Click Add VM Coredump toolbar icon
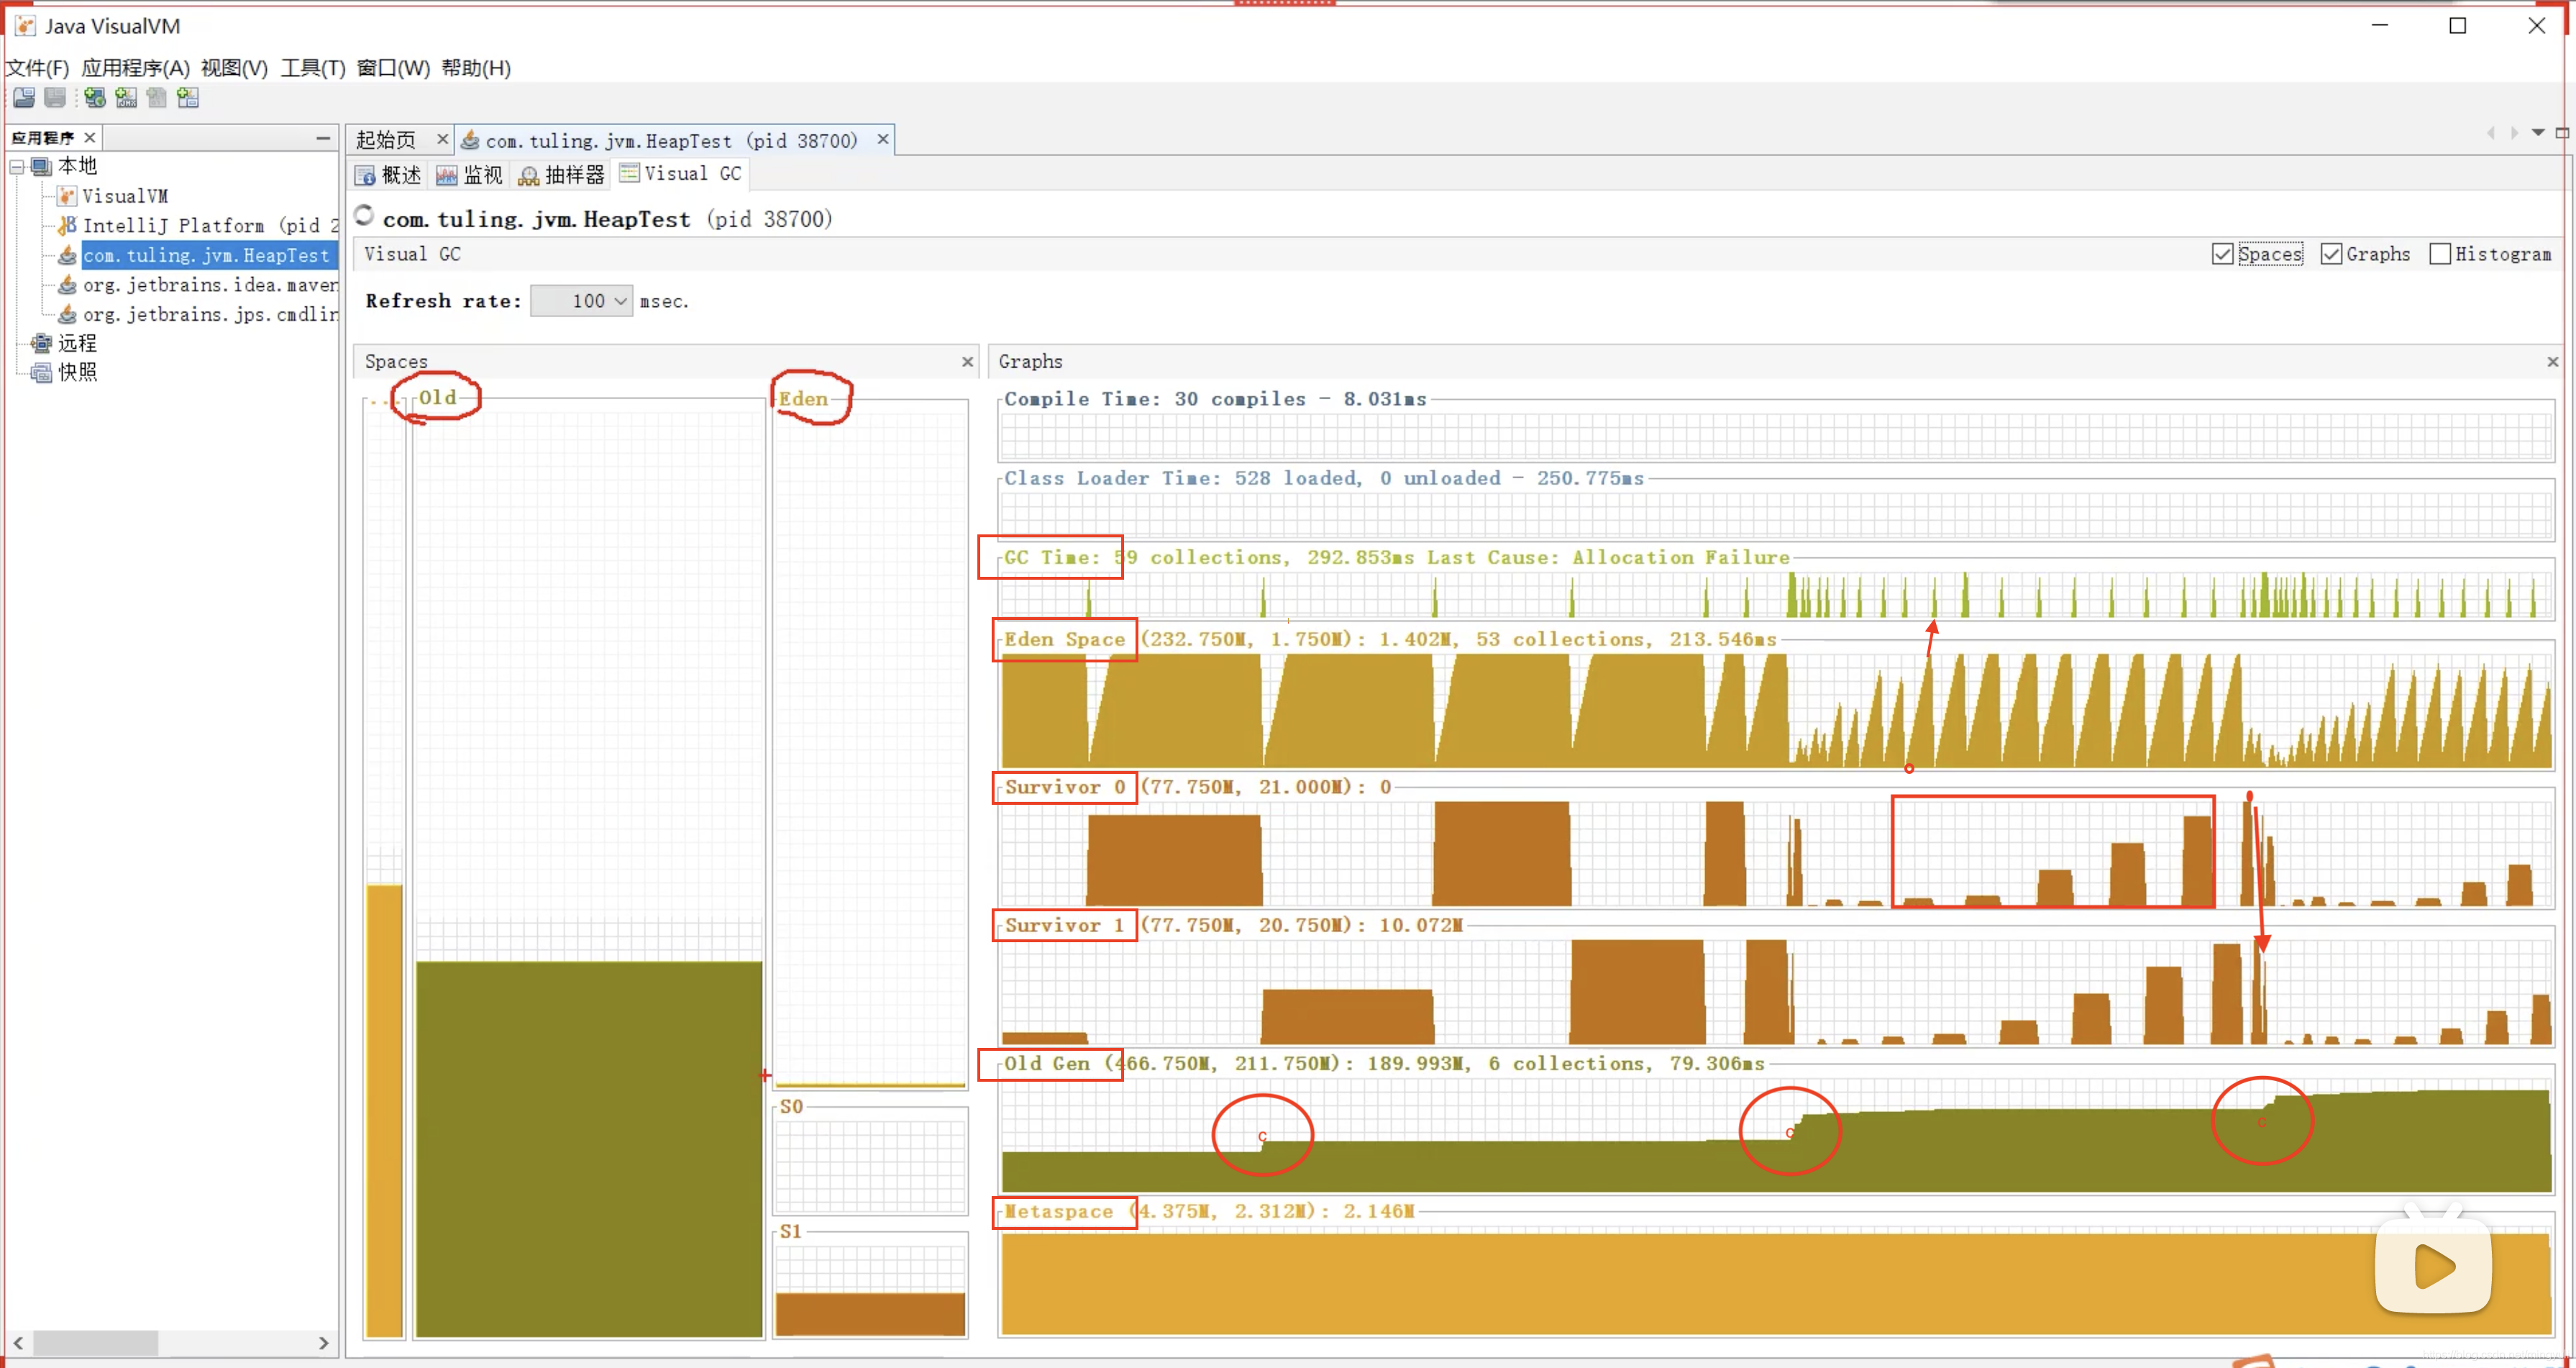This screenshot has width=2576, height=1368. [x=157, y=97]
